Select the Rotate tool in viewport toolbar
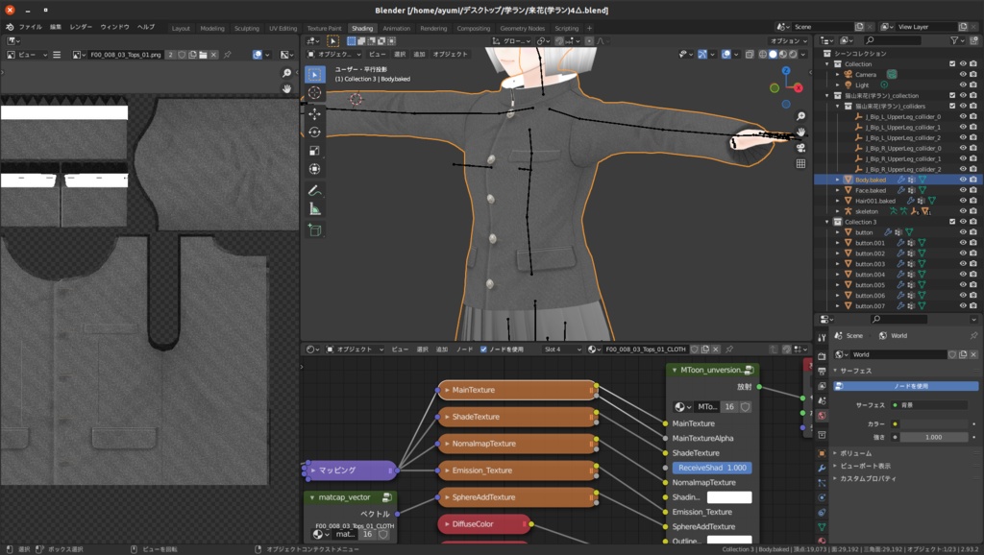The image size is (984, 555). [315, 132]
